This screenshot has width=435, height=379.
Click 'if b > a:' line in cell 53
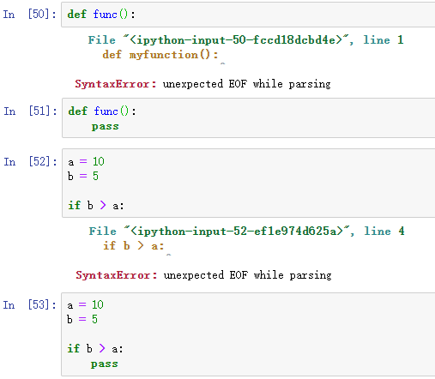click(95, 348)
